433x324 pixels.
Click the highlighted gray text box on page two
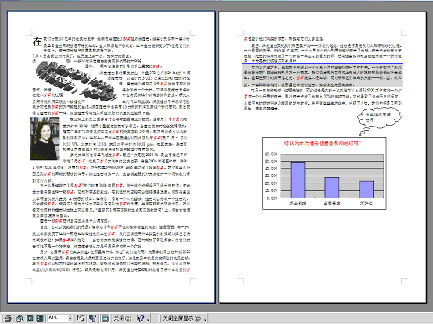(322, 75)
